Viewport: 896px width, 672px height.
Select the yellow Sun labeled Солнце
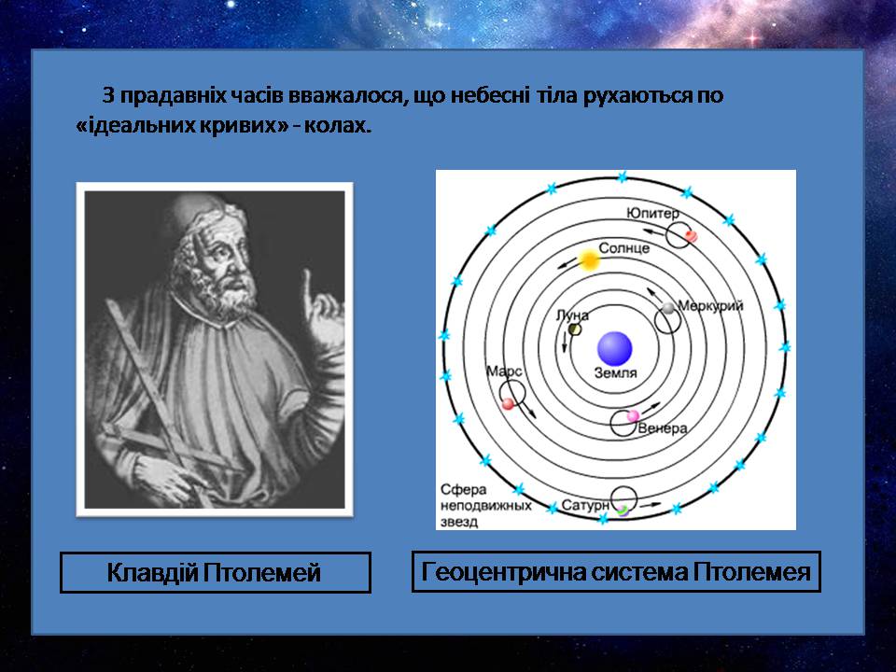tap(589, 260)
